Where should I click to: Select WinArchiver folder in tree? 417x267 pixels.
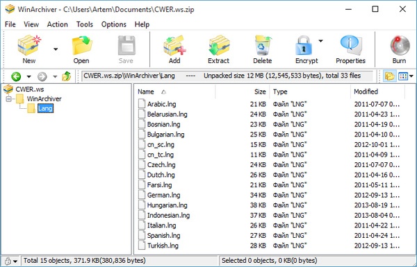point(44,99)
